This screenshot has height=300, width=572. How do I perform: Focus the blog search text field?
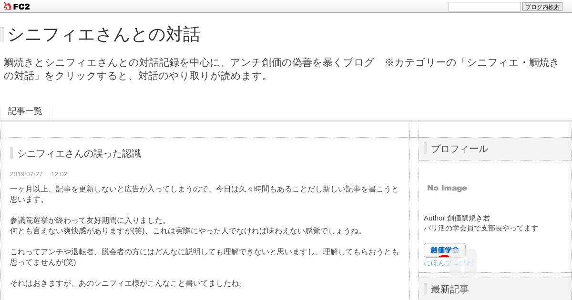click(x=484, y=7)
